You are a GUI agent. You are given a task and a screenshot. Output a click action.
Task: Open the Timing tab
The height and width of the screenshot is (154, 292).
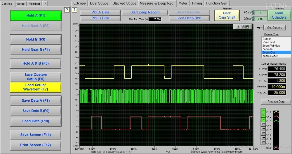[197, 3]
